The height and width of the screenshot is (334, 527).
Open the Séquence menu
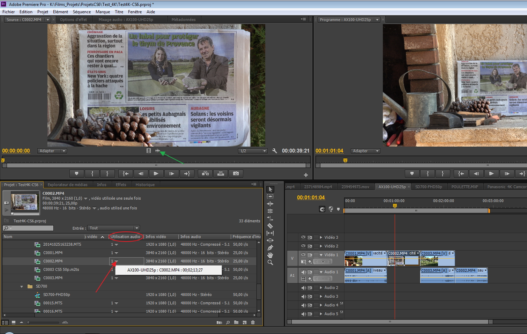point(82,12)
